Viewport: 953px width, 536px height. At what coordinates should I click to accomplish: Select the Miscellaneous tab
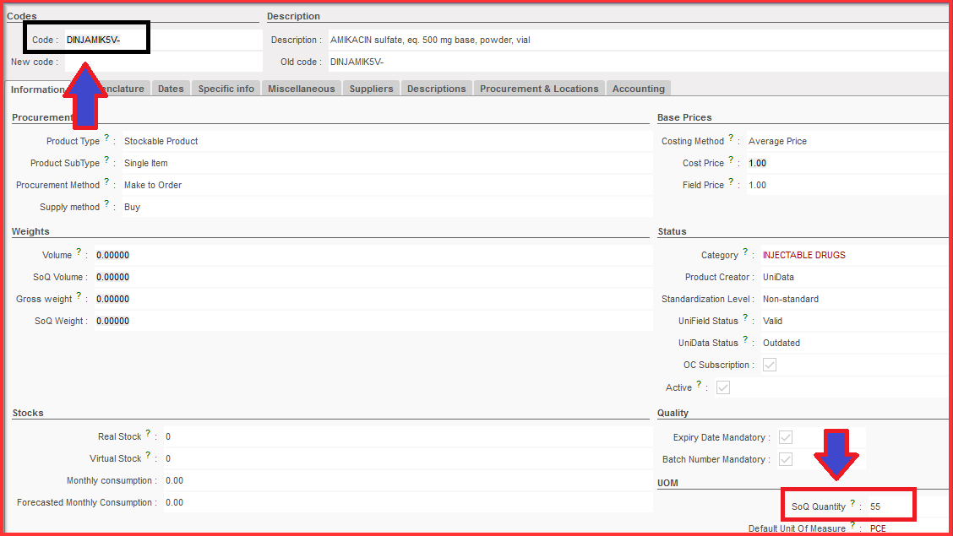tap(302, 89)
